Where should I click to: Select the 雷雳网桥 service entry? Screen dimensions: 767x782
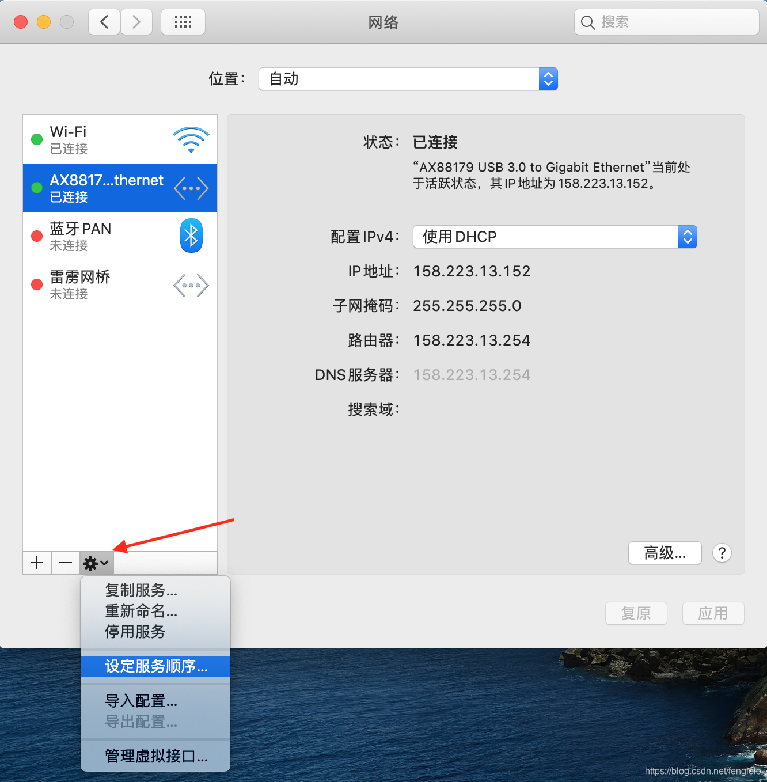click(x=86, y=284)
